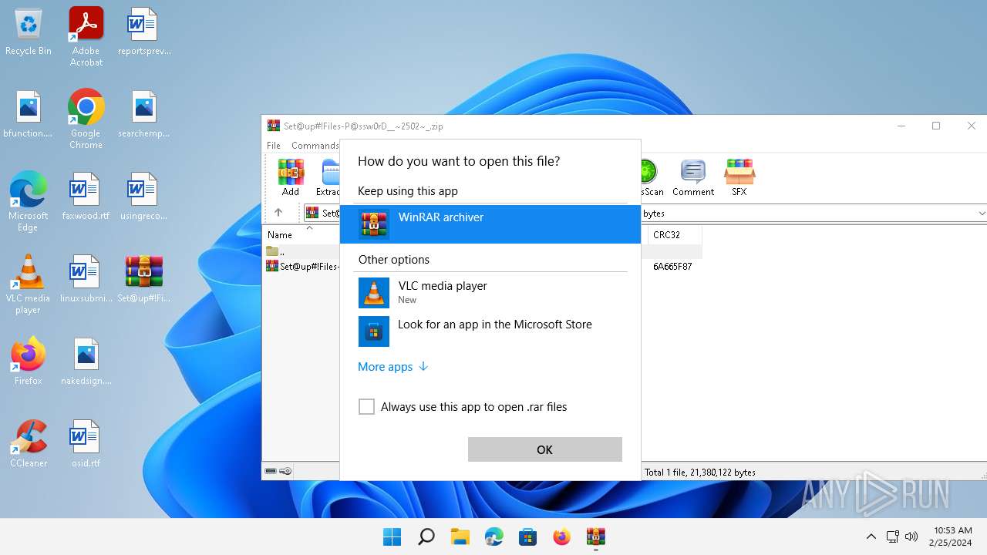Select the parent folder '..' row
Image resolution: width=987 pixels, height=555 pixels.
(276, 252)
